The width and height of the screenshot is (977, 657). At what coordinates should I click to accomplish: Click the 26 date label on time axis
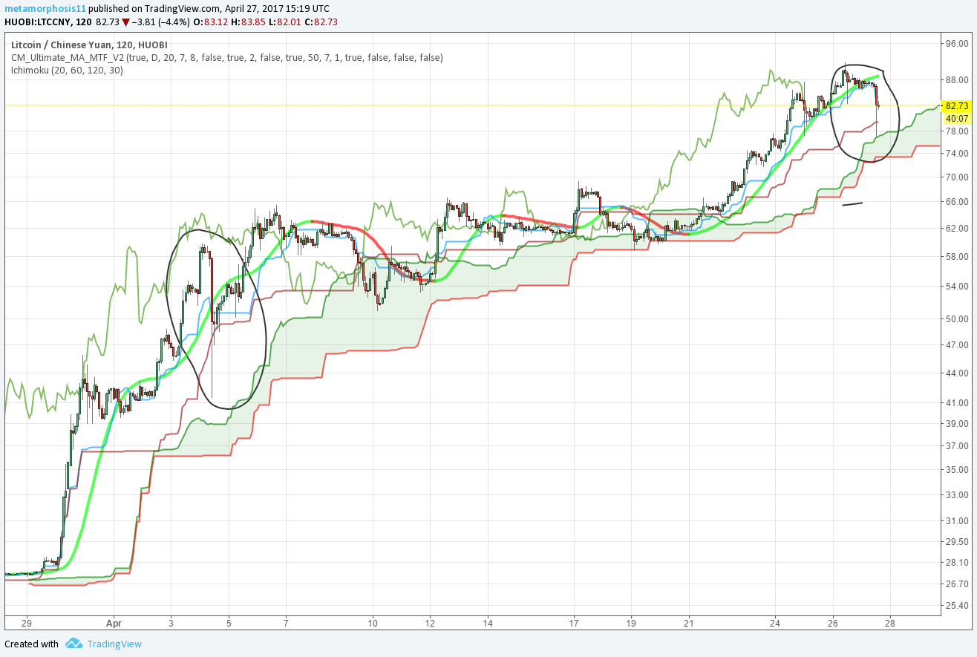click(x=833, y=623)
